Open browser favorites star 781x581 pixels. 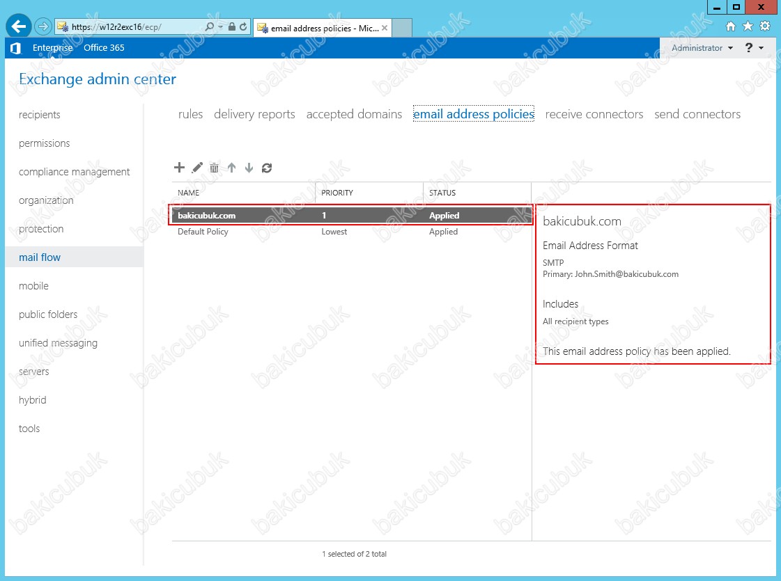pyautogui.click(x=748, y=26)
